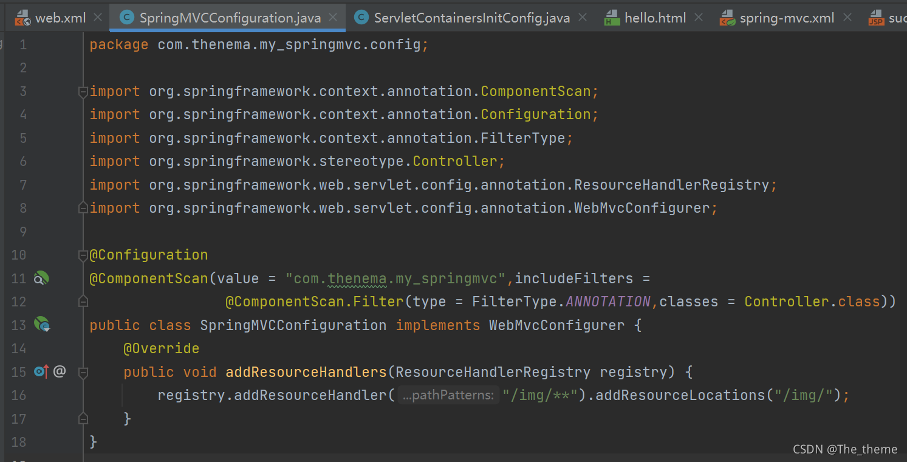Click the registry parameter on line 15
907x462 pixels.
[634, 371]
